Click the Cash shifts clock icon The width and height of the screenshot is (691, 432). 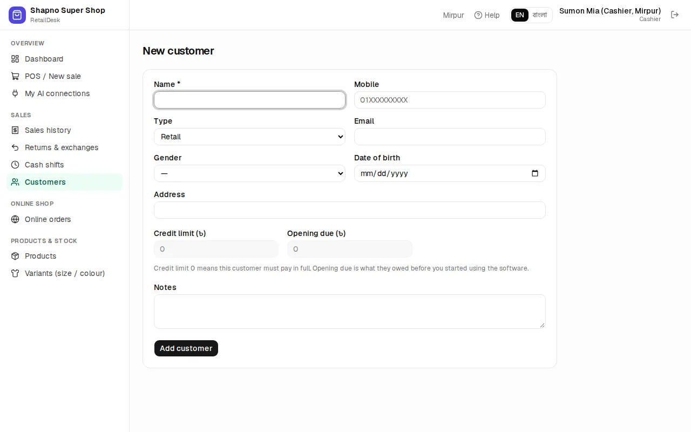pyautogui.click(x=15, y=165)
